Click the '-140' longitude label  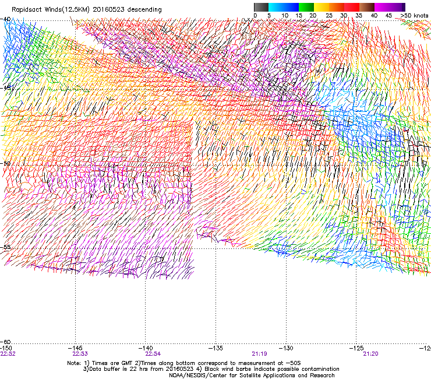coord(146,349)
